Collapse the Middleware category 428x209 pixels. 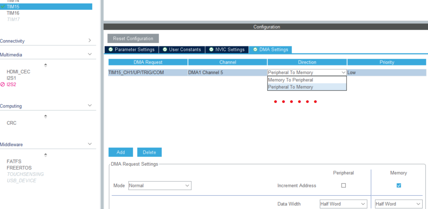pos(89,144)
